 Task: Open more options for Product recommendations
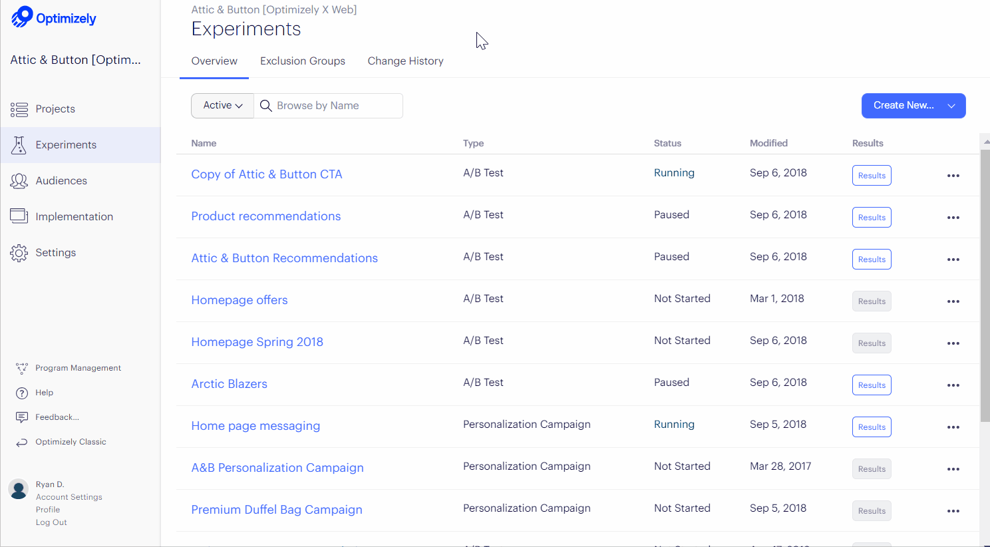tap(953, 218)
